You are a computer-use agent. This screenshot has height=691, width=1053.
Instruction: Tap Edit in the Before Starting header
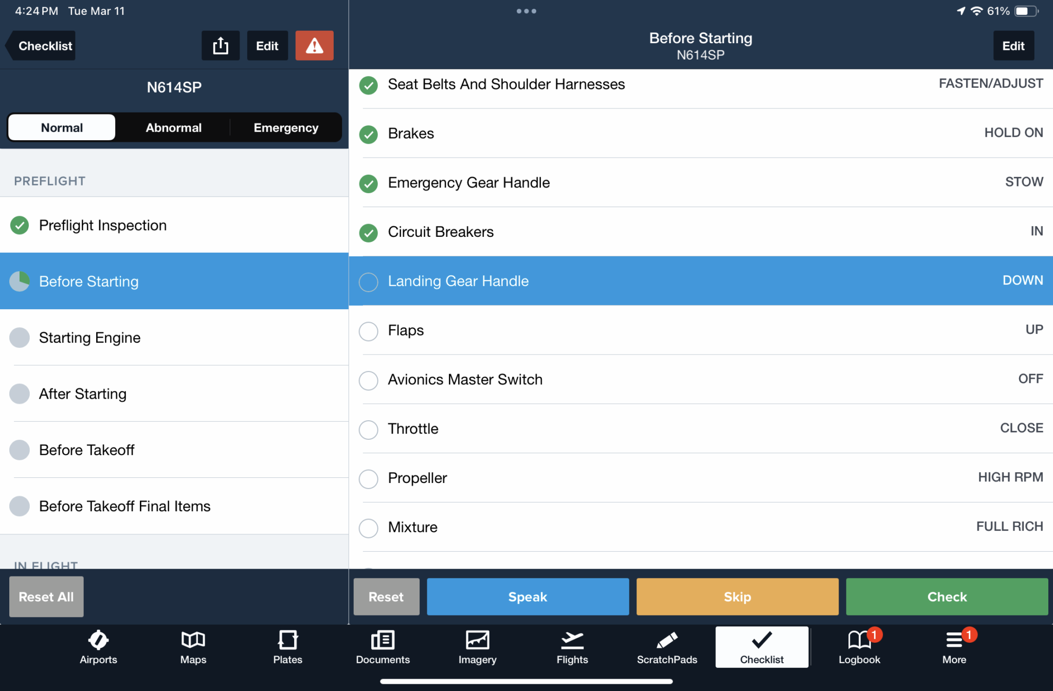coord(1013,46)
